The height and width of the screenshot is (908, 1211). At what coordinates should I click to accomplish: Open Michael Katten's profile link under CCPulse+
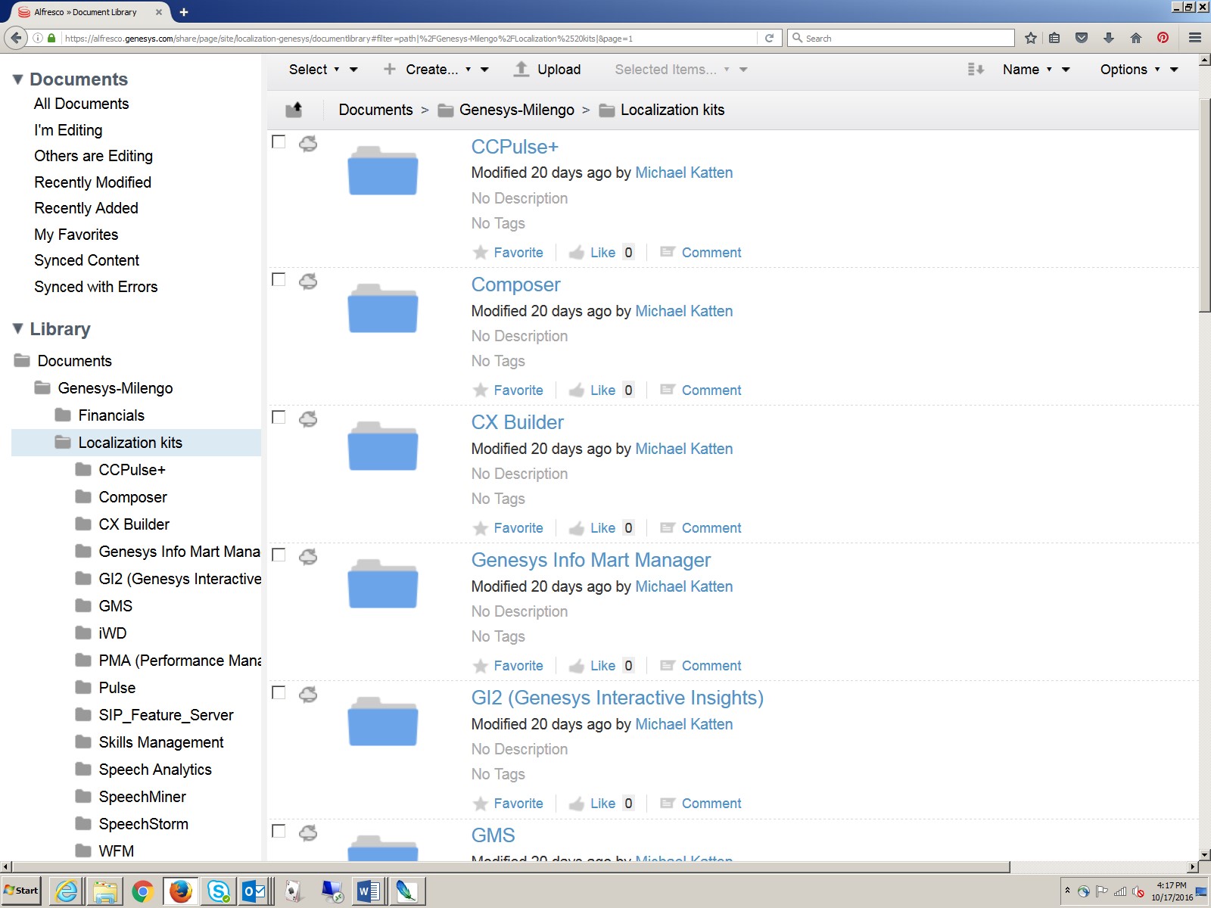tap(683, 173)
